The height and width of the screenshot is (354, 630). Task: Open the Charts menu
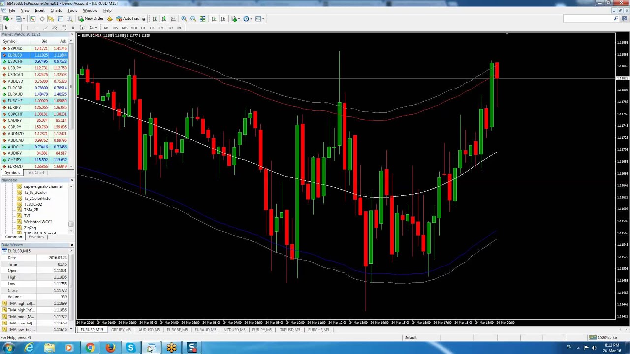pos(56,10)
